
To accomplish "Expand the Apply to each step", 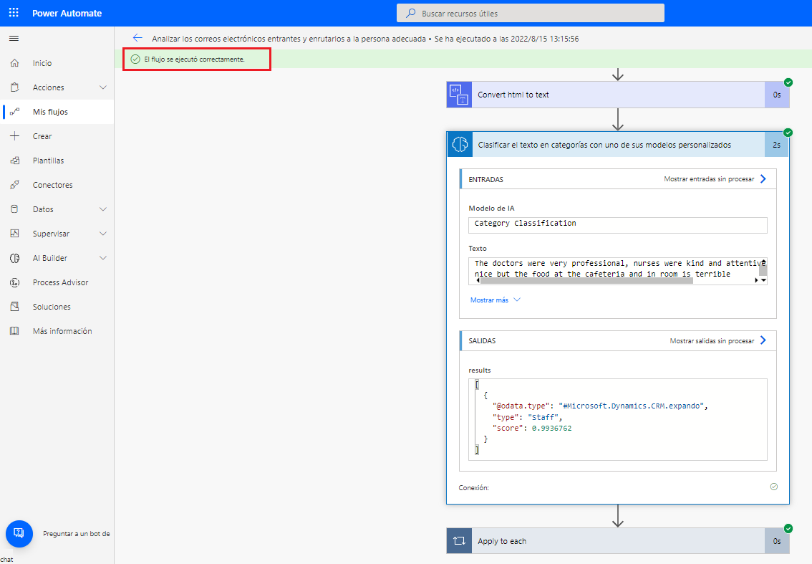I will pyautogui.click(x=618, y=540).
